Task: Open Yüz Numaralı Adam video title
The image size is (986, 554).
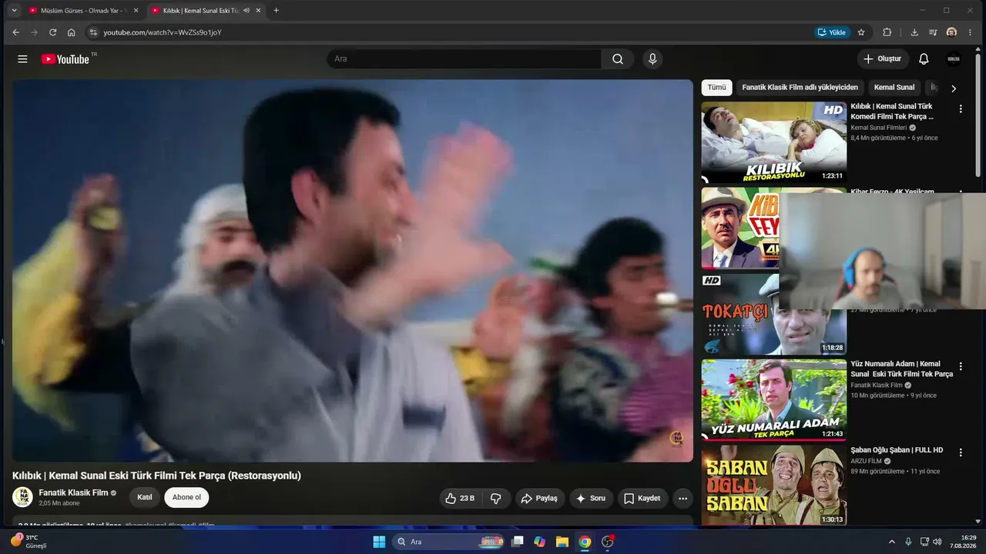Action: [901, 369]
